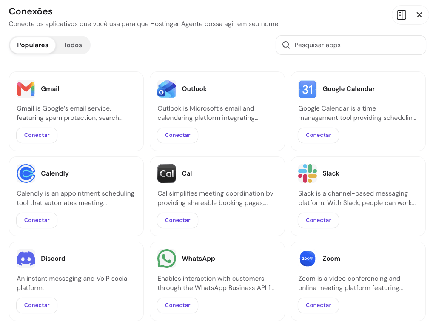Image resolution: width=433 pixels, height=324 pixels.
Task: Click the Outlook card title text
Action: pyautogui.click(x=194, y=89)
